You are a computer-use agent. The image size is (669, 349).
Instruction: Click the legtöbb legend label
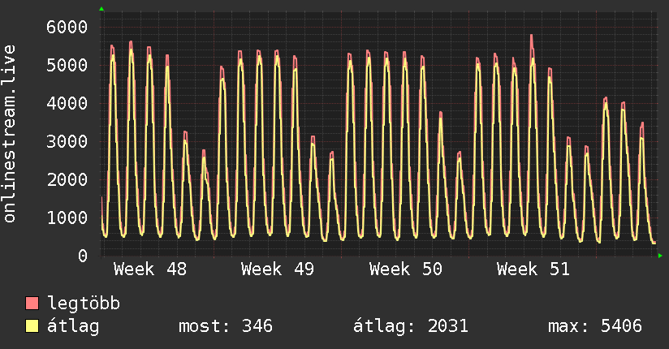click(x=84, y=304)
